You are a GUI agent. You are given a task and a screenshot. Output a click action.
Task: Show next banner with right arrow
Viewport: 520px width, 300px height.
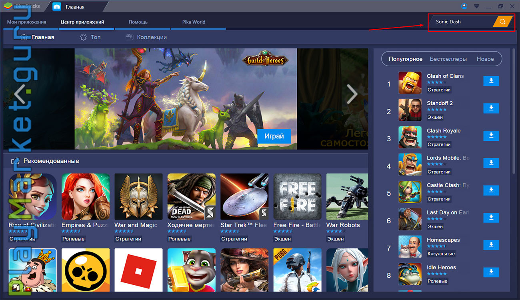tap(352, 95)
